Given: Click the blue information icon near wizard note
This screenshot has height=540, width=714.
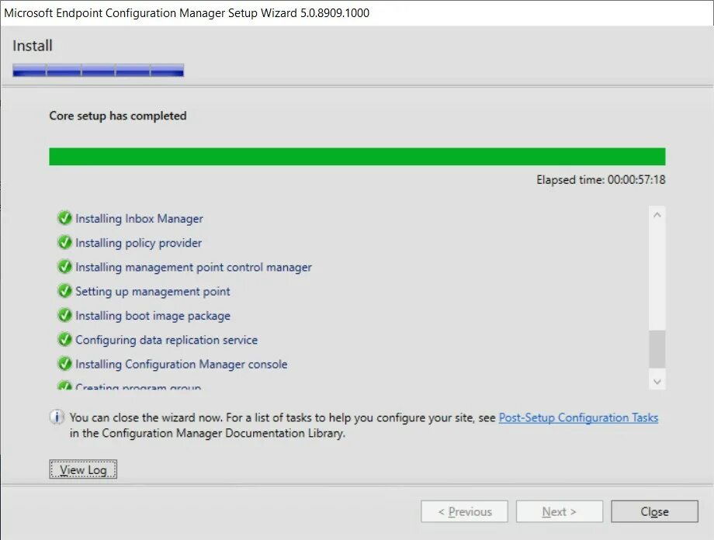Looking at the screenshot, I should 57,417.
